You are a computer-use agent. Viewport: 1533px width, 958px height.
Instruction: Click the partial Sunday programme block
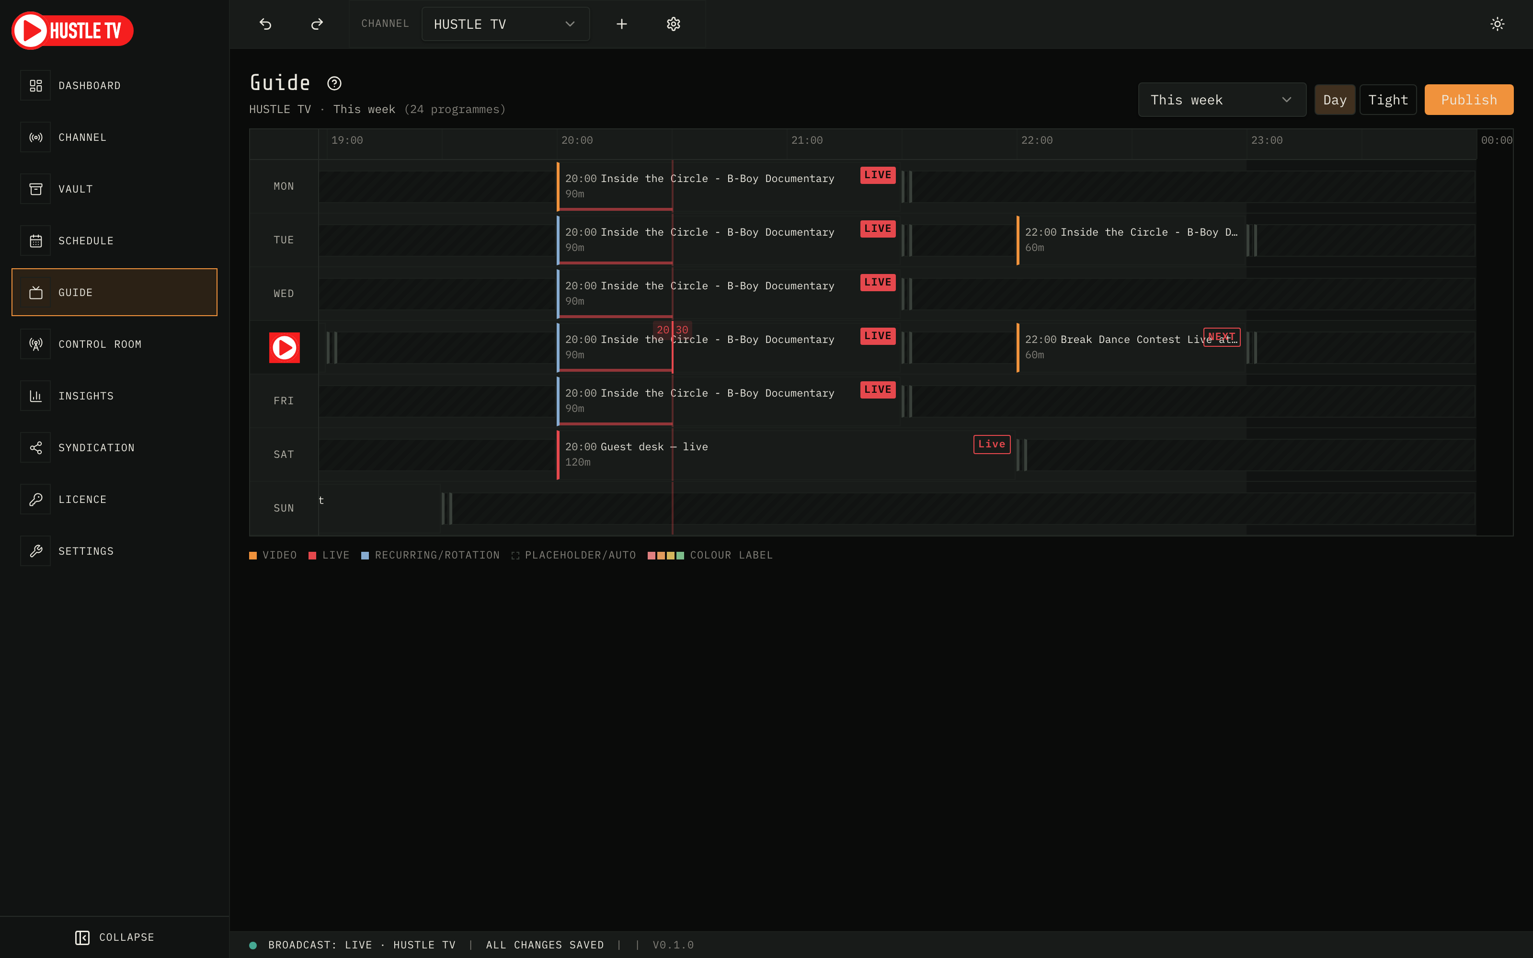coord(379,508)
